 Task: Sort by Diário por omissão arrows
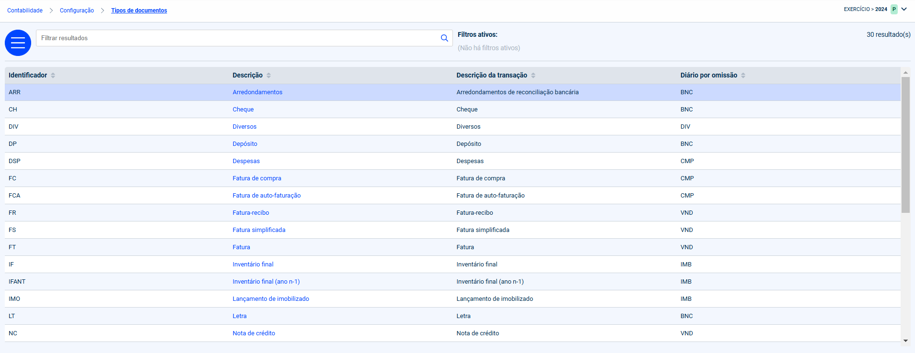point(743,76)
